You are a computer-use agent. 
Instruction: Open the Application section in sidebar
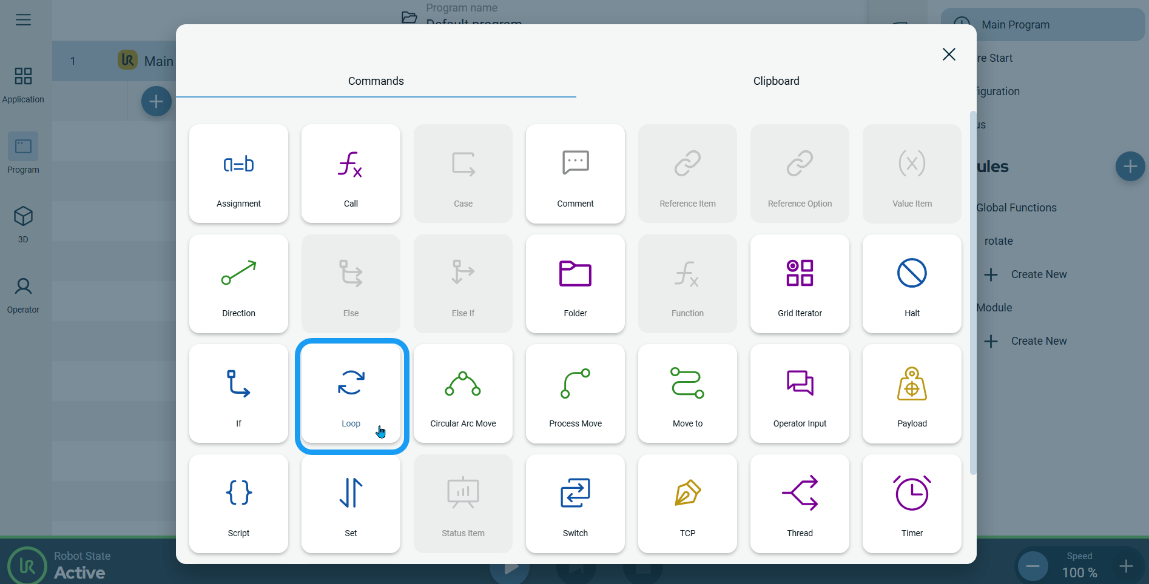23,85
